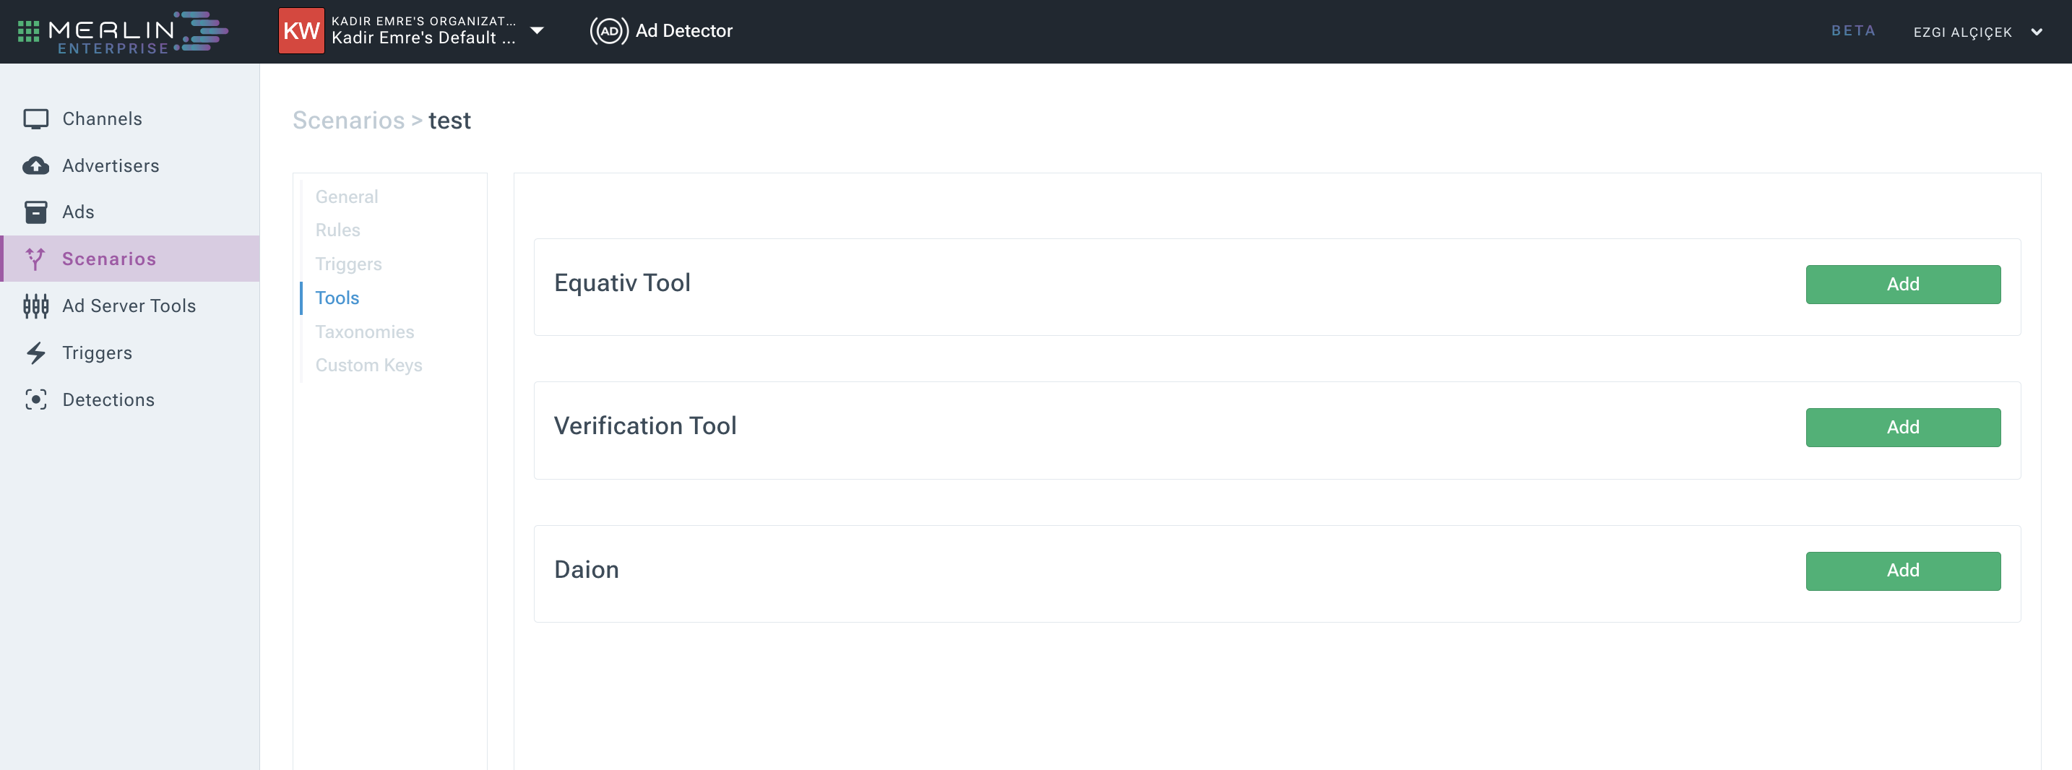Click the Ad Detector AD icon
Image resolution: width=2072 pixels, height=770 pixels.
tap(609, 30)
